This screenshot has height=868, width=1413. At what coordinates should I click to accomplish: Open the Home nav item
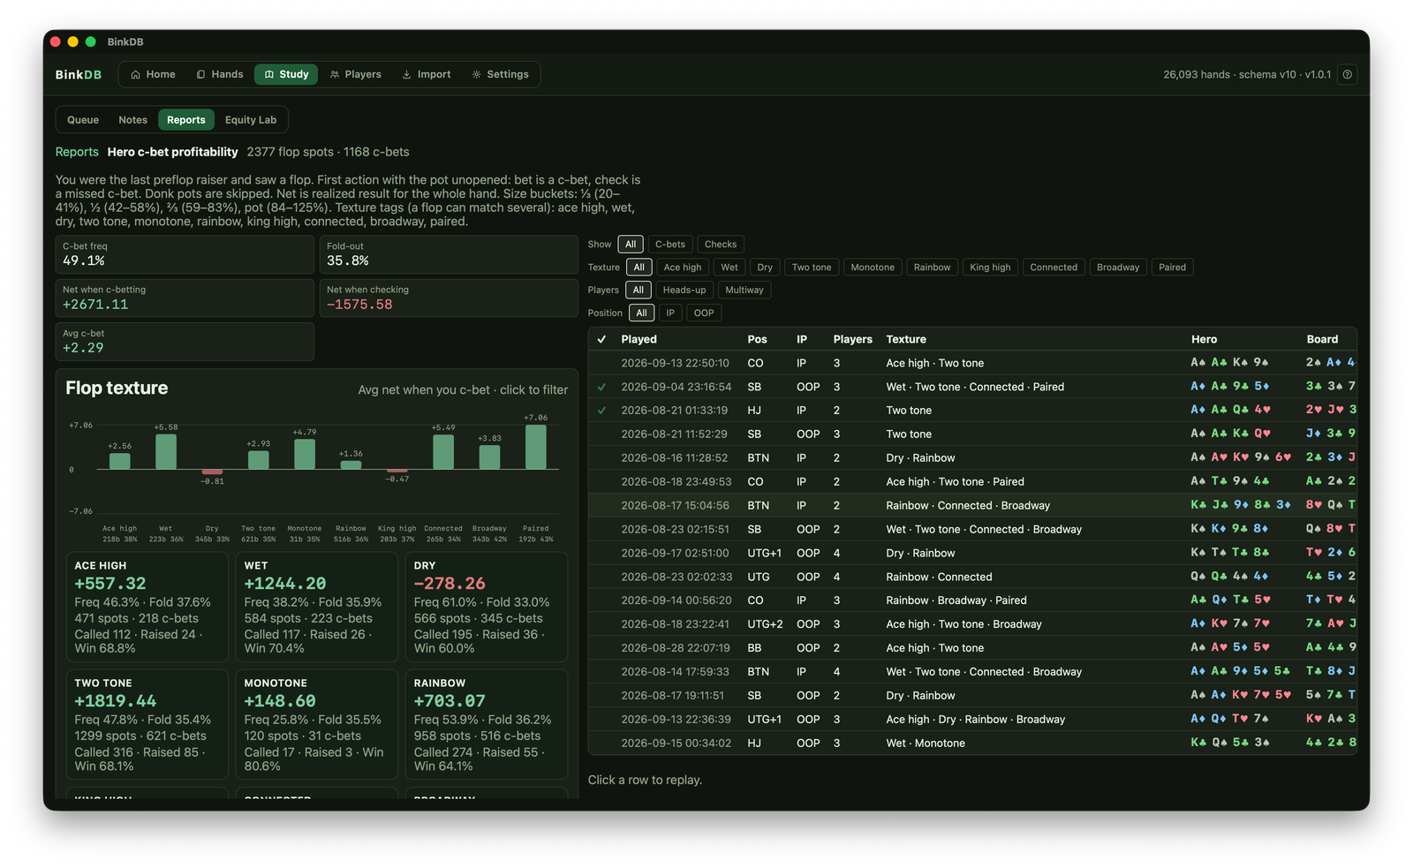[153, 74]
